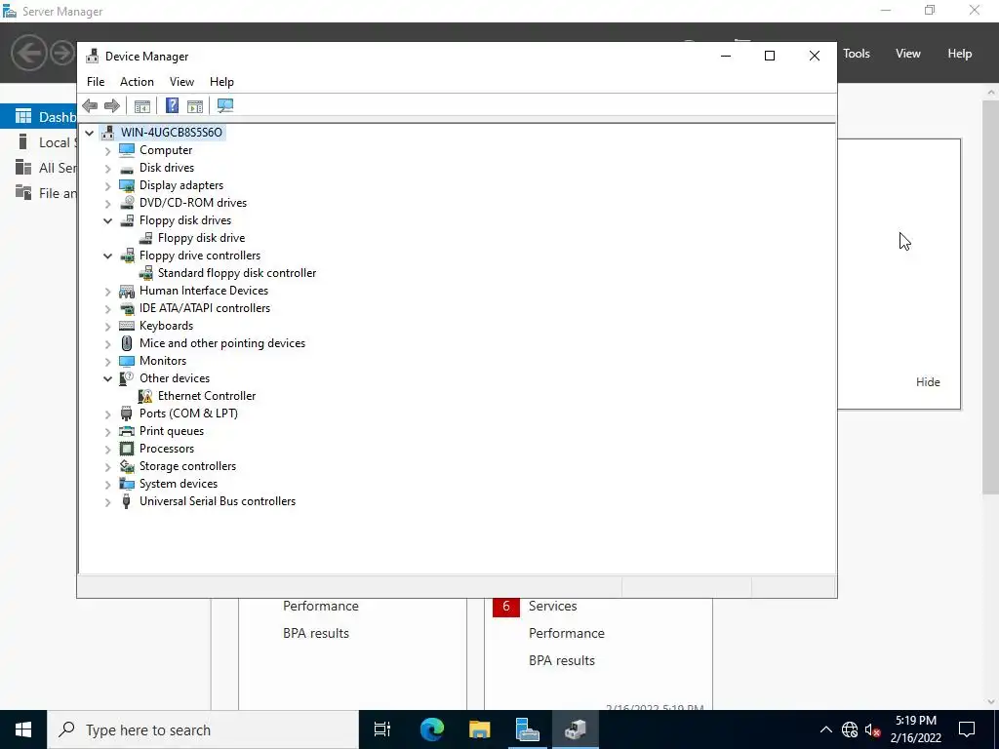
Task: Select the 'Print queues' tree row label
Action: pyautogui.click(x=172, y=431)
